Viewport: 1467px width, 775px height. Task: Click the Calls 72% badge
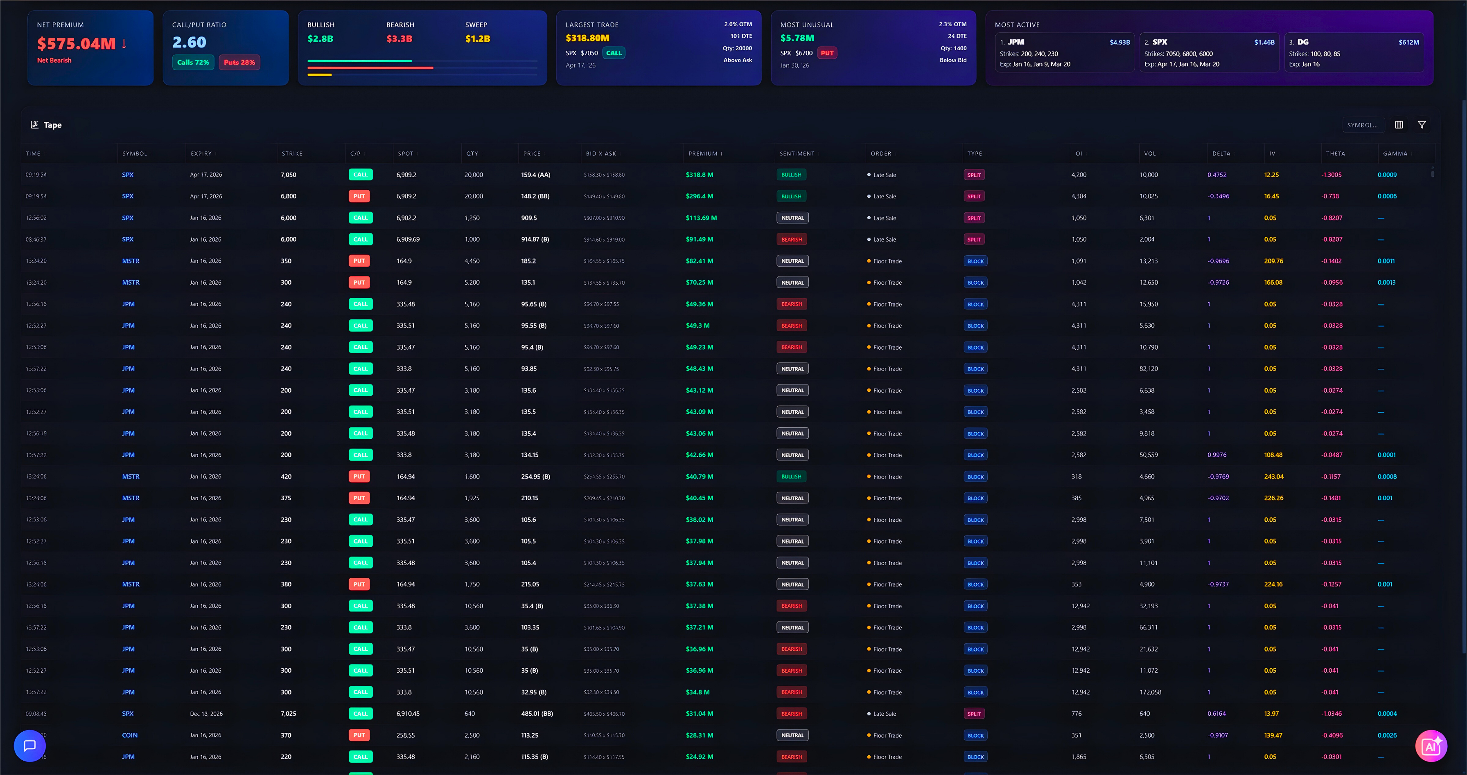pyautogui.click(x=193, y=62)
